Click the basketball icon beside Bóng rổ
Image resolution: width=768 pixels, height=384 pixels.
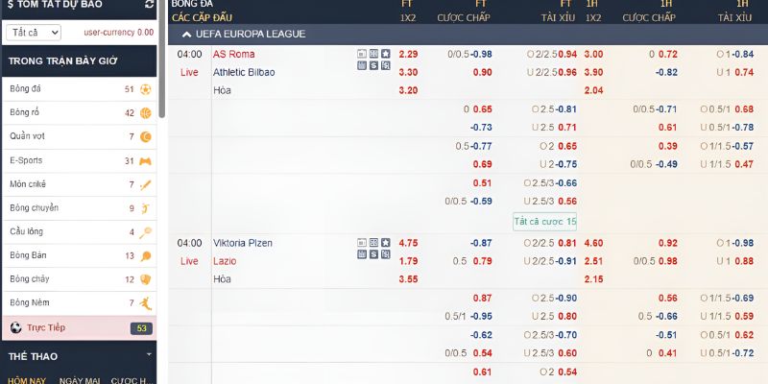(146, 113)
